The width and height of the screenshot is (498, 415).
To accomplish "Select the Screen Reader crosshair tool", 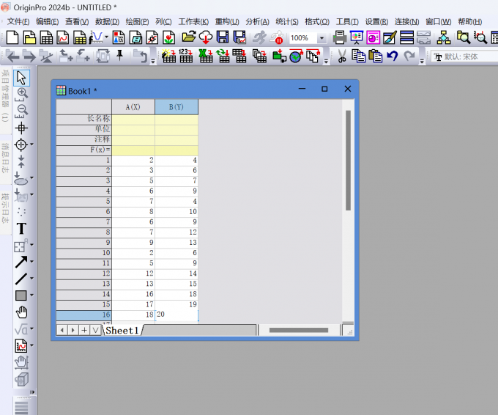I will (21, 128).
